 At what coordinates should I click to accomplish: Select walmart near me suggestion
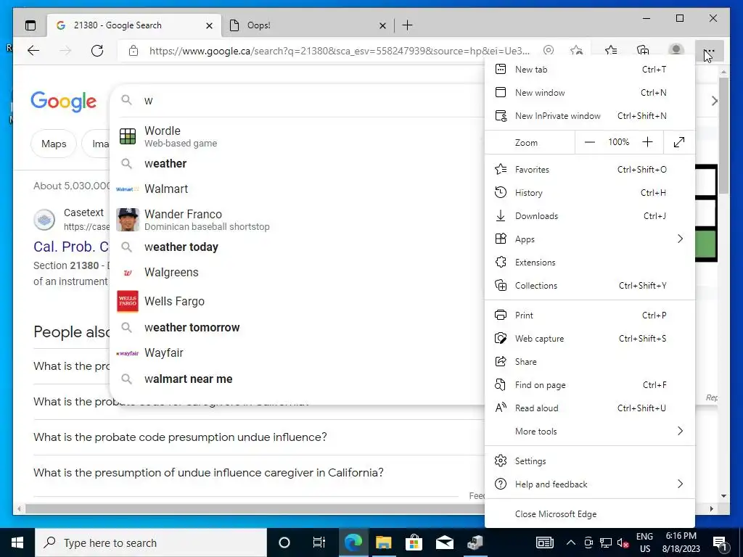(297, 379)
